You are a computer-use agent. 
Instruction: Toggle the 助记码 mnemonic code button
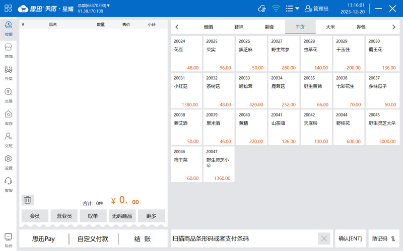click(x=383, y=239)
